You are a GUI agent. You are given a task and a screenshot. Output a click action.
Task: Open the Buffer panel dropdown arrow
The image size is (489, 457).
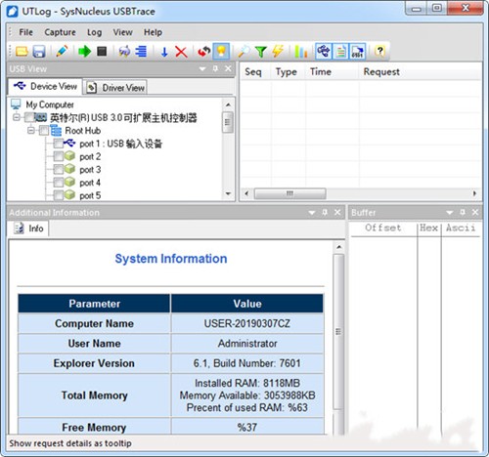pos(450,213)
